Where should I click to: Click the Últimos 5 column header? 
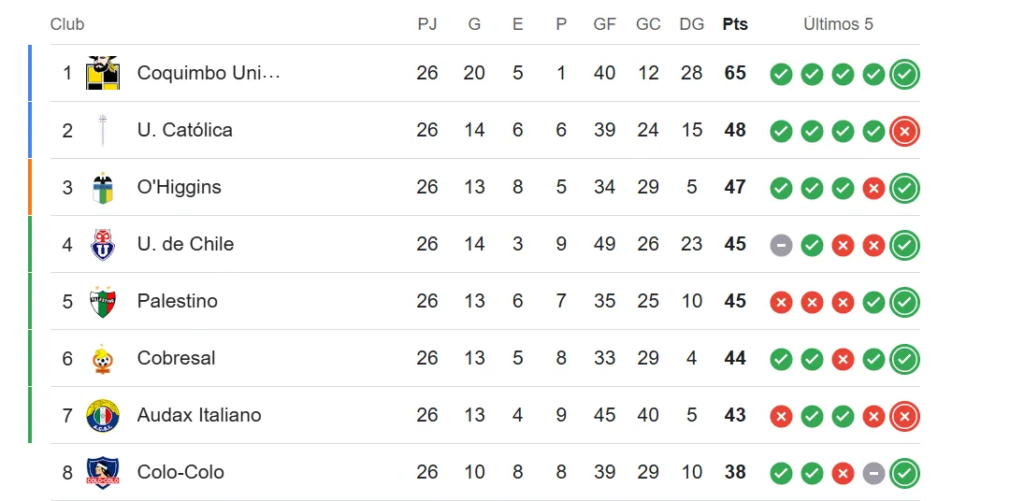(838, 24)
